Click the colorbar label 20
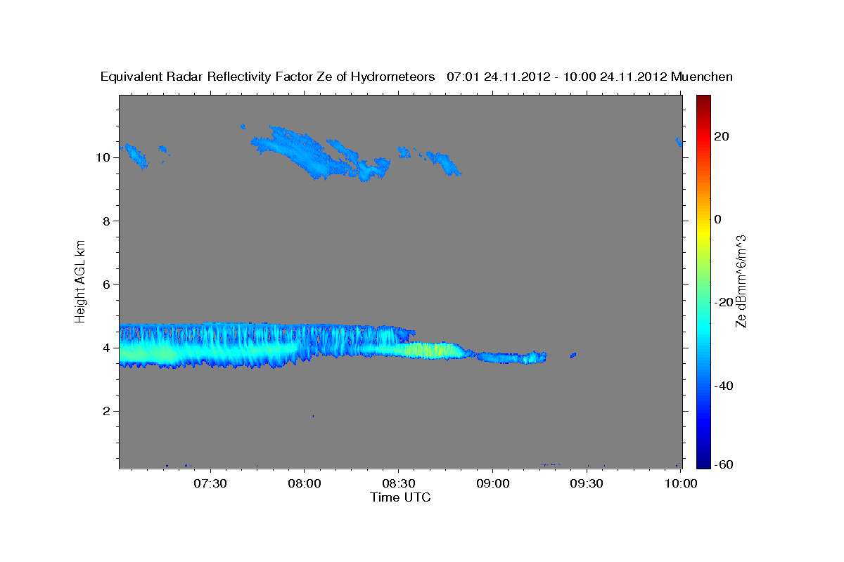 pos(722,136)
